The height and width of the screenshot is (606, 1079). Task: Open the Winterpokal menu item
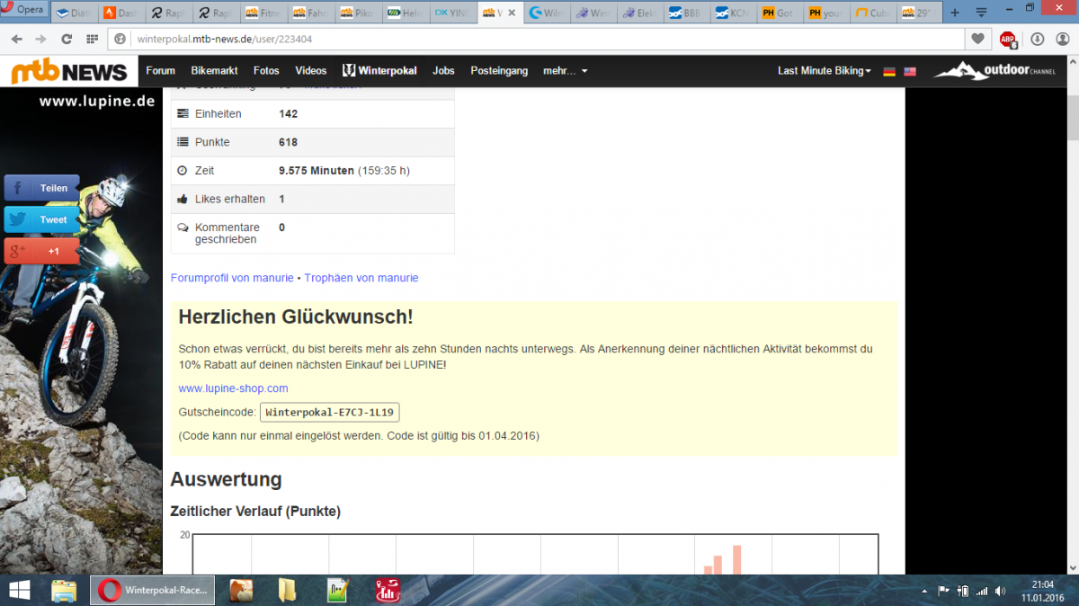click(x=379, y=71)
